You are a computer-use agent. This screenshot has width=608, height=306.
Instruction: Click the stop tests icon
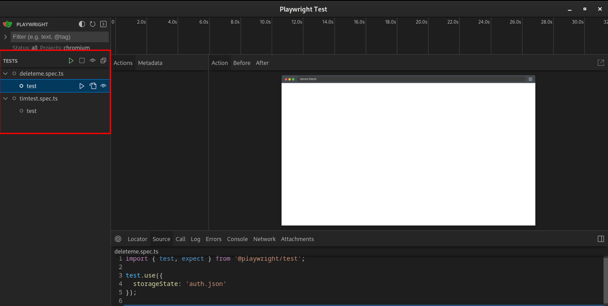(82, 60)
